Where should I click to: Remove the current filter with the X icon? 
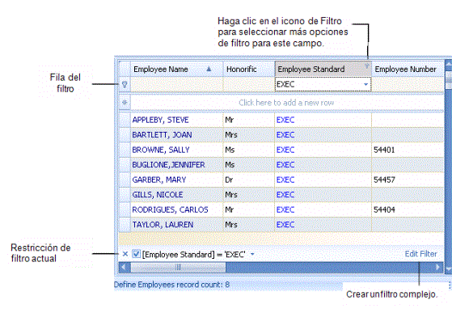[125, 254]
